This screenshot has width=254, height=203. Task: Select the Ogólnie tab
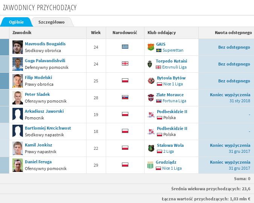point(17,22)
